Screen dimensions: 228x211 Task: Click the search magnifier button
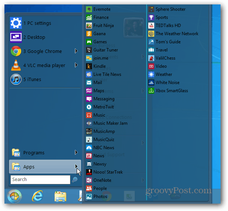click(x=75, y=180)
